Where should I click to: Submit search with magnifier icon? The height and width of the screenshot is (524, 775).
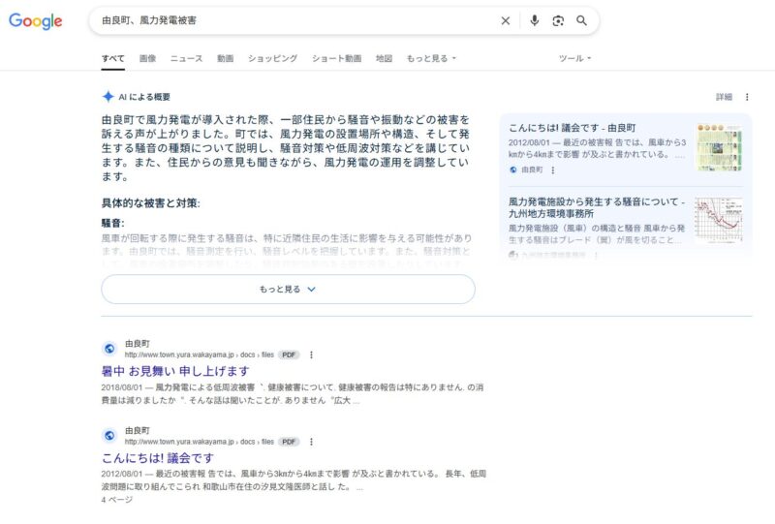coord(582,20)
